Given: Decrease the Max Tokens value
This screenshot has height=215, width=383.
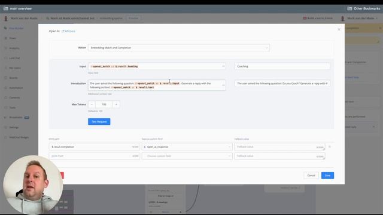Looking at the screenshot, I should point(92,105).
